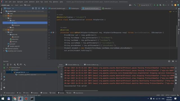Viewport: 180px width, 101px height.
Task: Collapse Tomcat Server node in Services
Action: [8, 68]
